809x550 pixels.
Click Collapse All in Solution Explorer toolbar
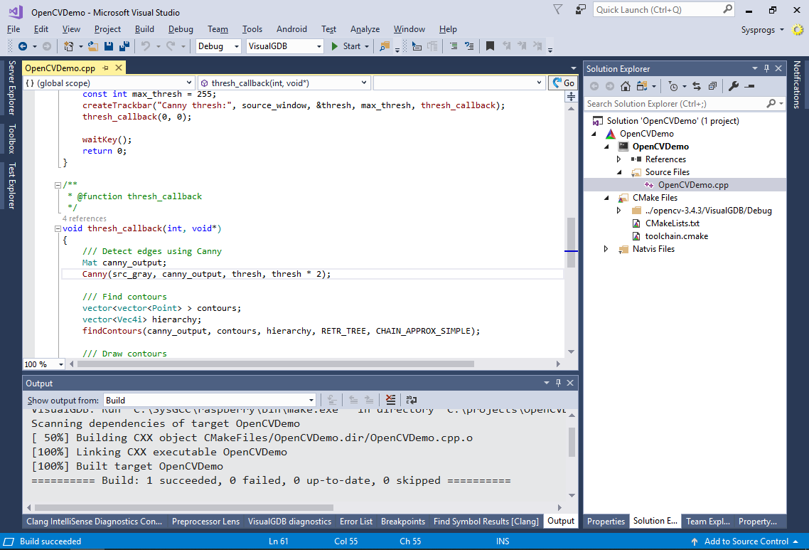coord(712,86)
